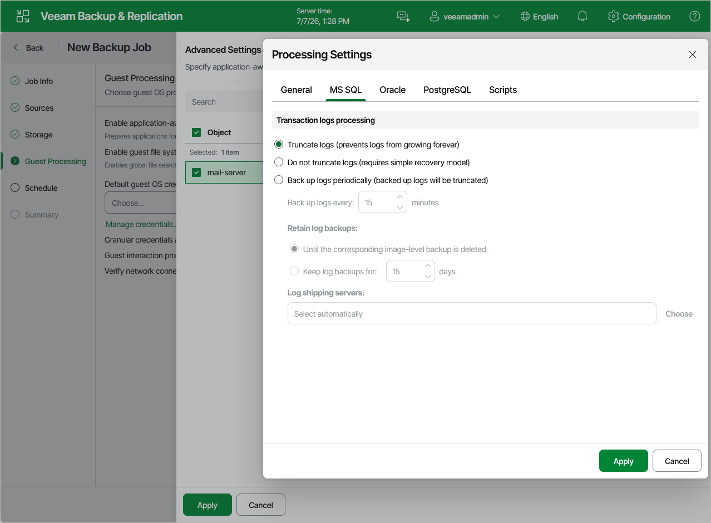
Task: Decrease the Keep log backups days
Action: [x=427, y=276]
